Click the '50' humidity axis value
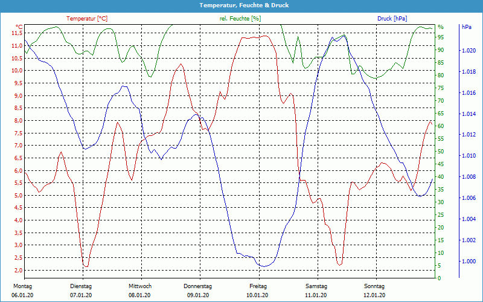This screenshot has width=483, height=302. 441,152
